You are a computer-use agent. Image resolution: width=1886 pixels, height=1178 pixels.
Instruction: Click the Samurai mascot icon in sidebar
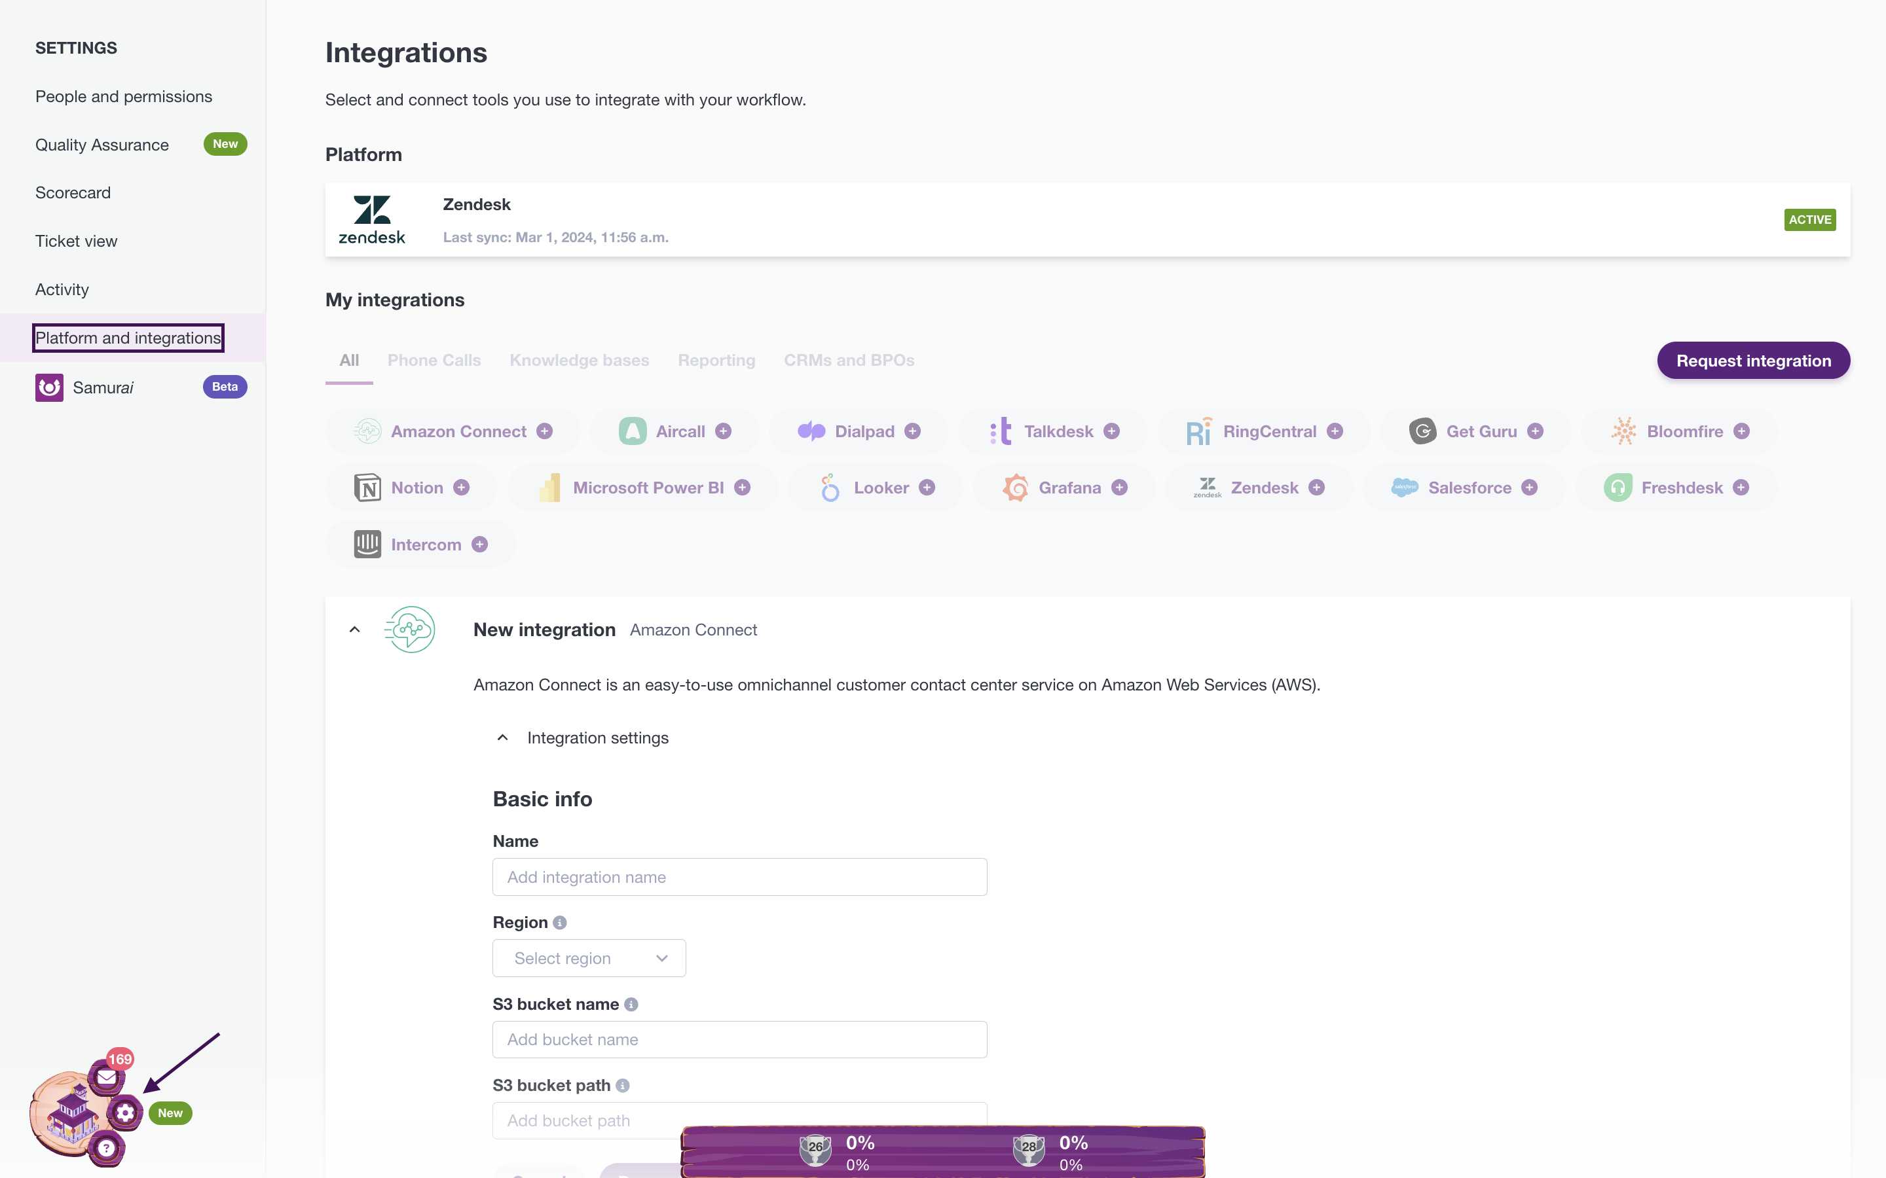click(x=49, y=387)
